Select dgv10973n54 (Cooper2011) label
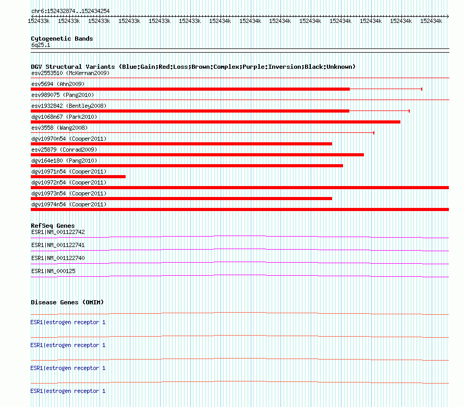 click(69, 193)
